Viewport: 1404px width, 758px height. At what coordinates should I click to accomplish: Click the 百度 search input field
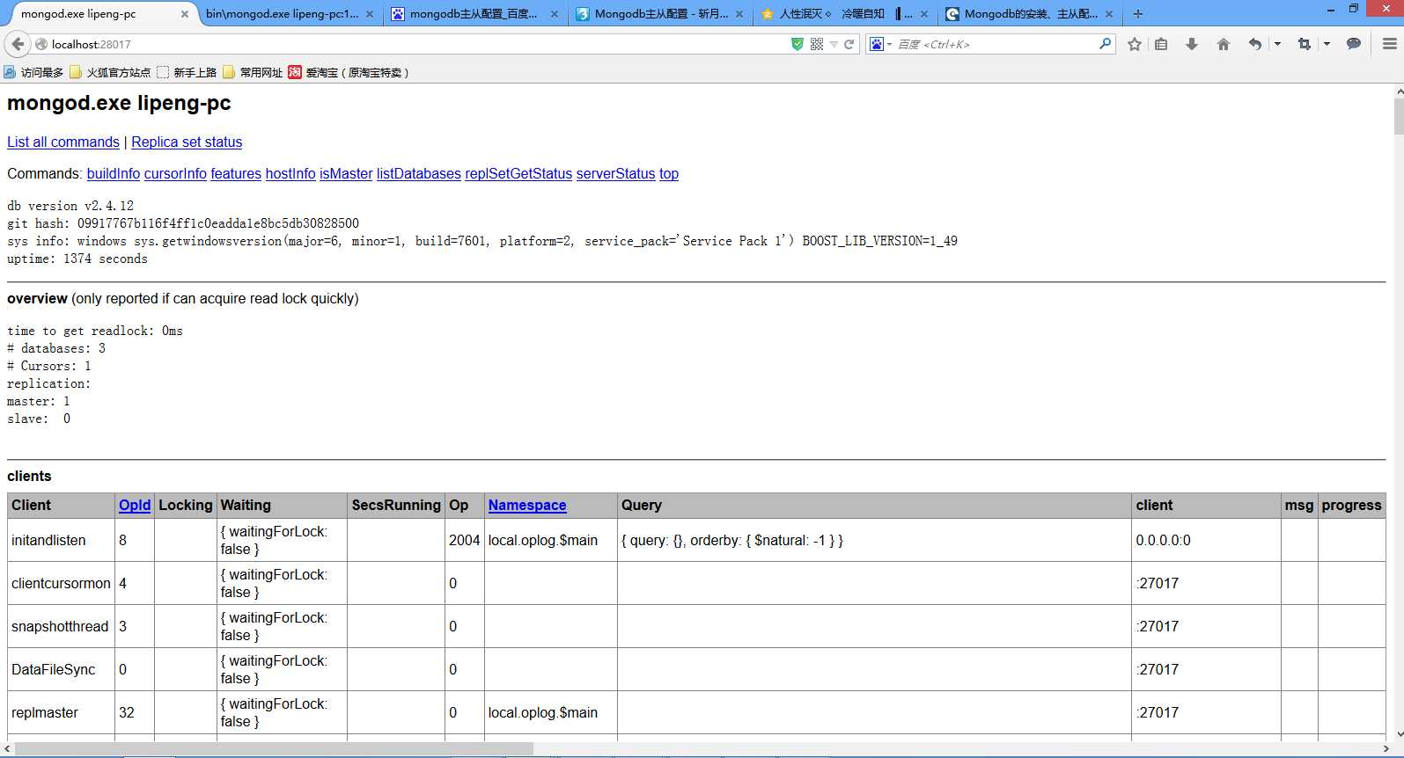[x=995, y=44]
